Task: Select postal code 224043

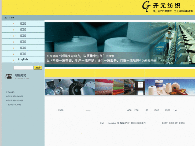Action: click(10, 92)
